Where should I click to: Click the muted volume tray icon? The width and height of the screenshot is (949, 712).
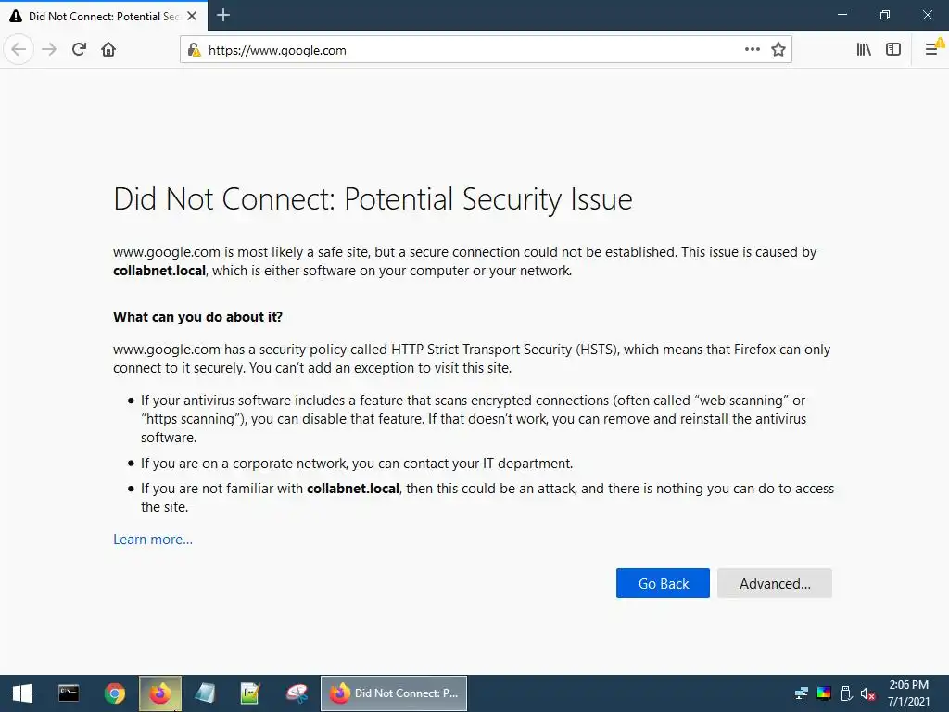pyautogui.click(x=868, y=693)
